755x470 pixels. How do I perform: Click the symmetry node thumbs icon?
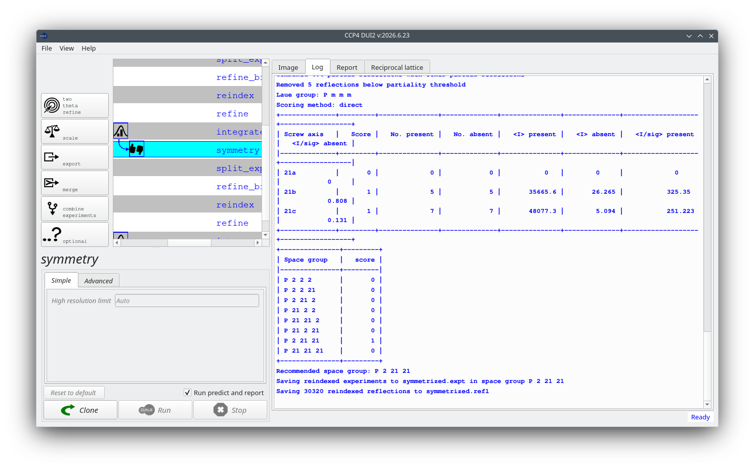tap(137, 149)
